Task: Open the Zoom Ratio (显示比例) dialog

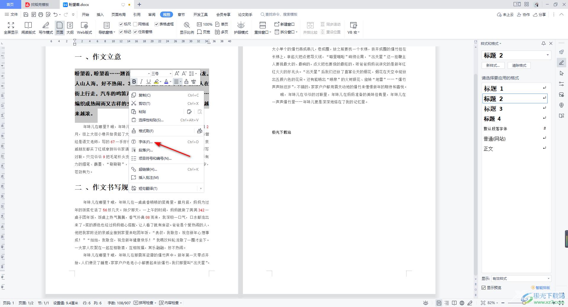Action: (187, 28)
